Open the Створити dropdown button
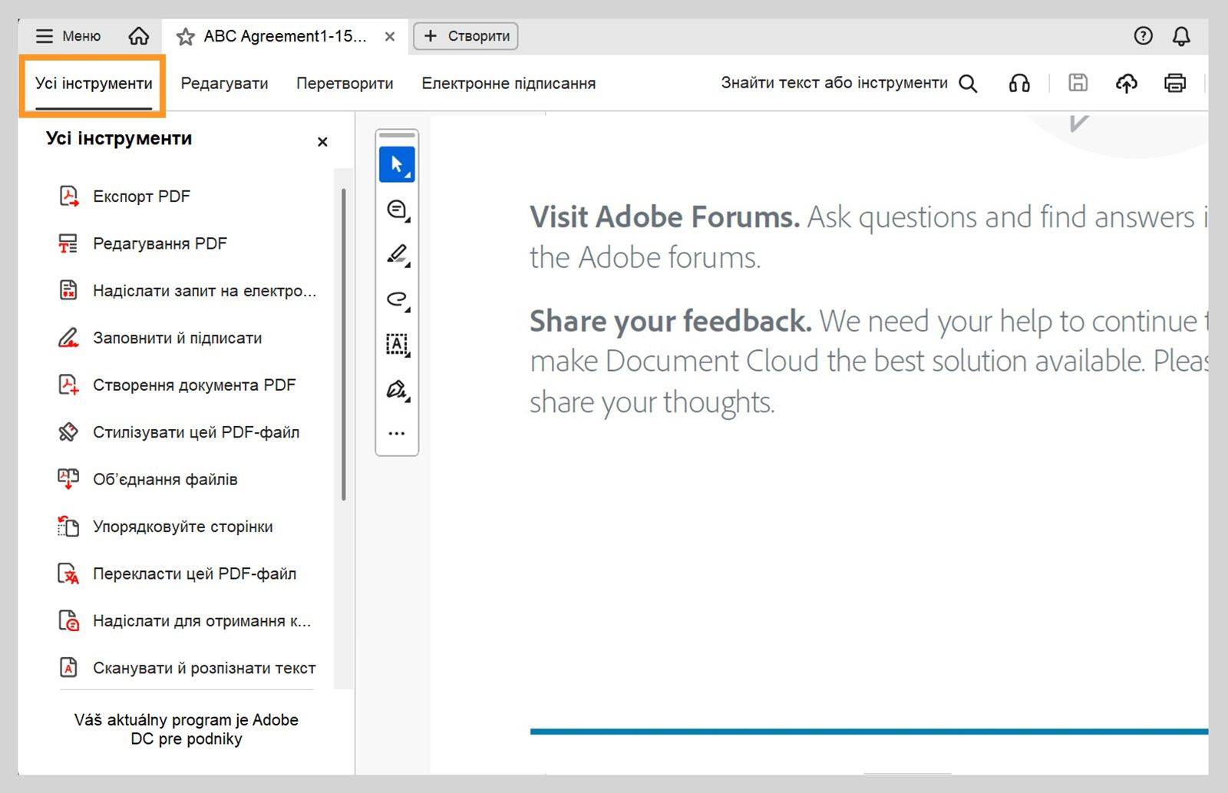 [466, 36]
